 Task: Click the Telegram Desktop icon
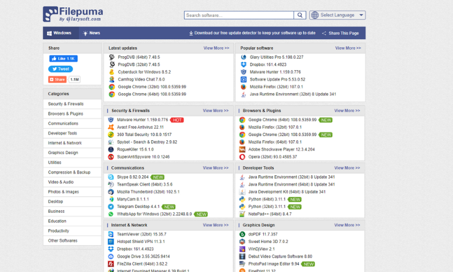point(111,207)
